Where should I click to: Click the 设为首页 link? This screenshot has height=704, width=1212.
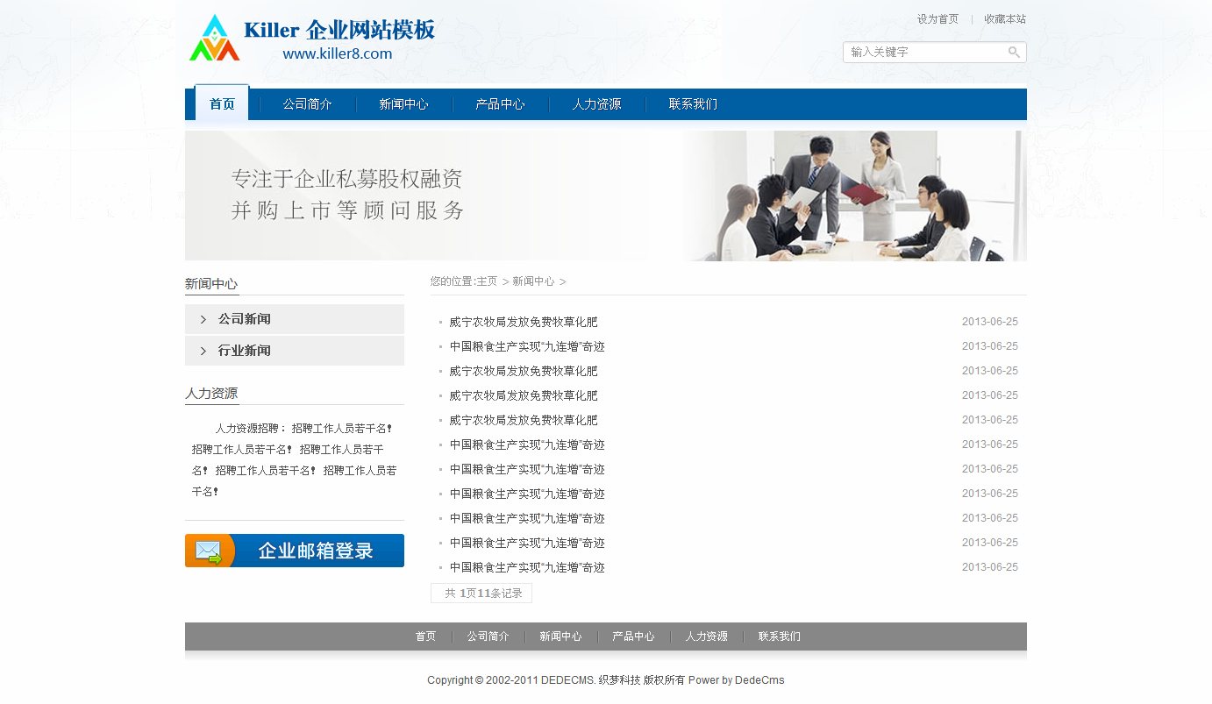938,19
